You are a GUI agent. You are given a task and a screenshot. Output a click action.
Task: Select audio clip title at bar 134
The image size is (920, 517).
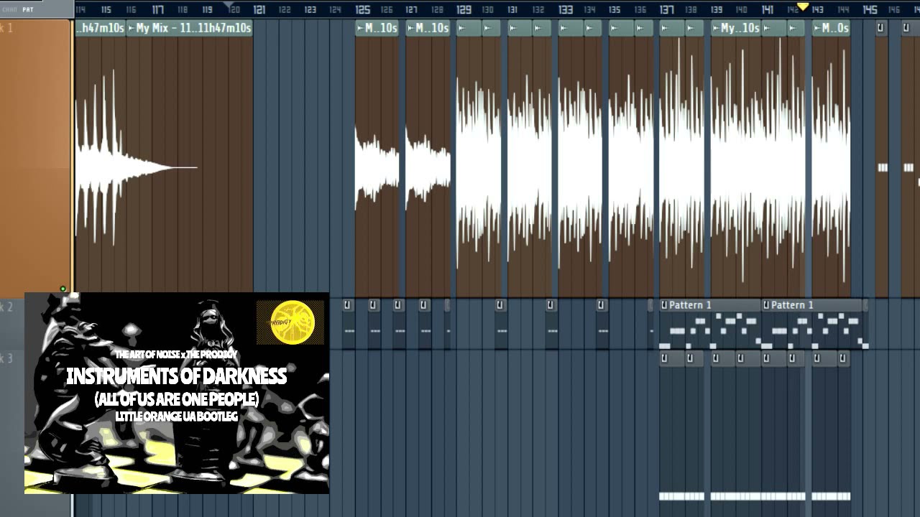coord(593,28)
